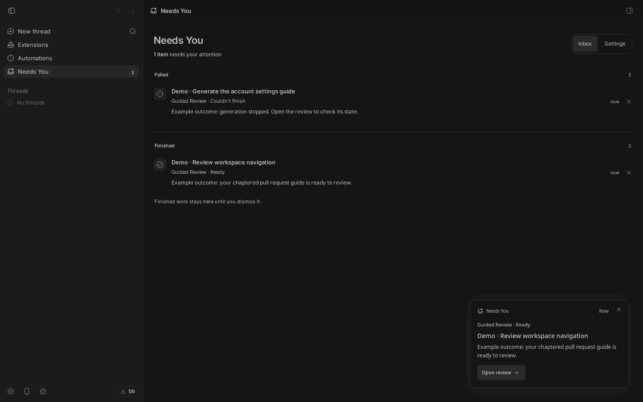Click the Threads section heading
This screenshot has width=643, height=402.
(18, 91)
